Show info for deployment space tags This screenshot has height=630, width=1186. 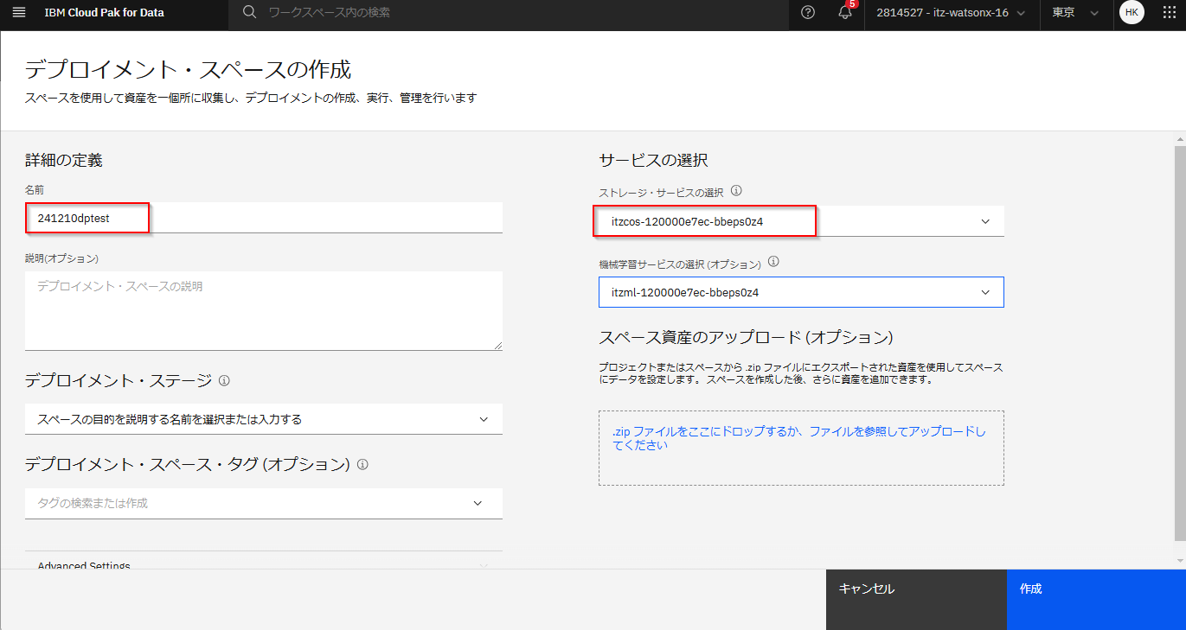(x=362, y=464)
